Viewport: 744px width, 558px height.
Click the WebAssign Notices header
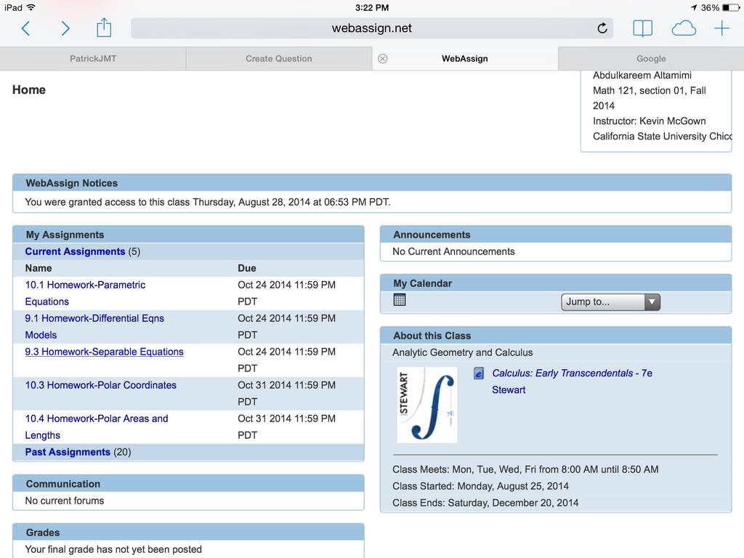tap(372, 182)
